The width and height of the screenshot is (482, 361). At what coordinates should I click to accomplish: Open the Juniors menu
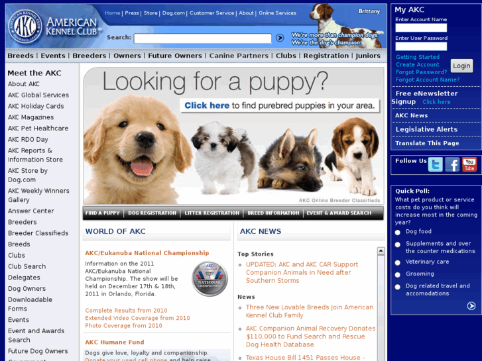pos(368,56)
